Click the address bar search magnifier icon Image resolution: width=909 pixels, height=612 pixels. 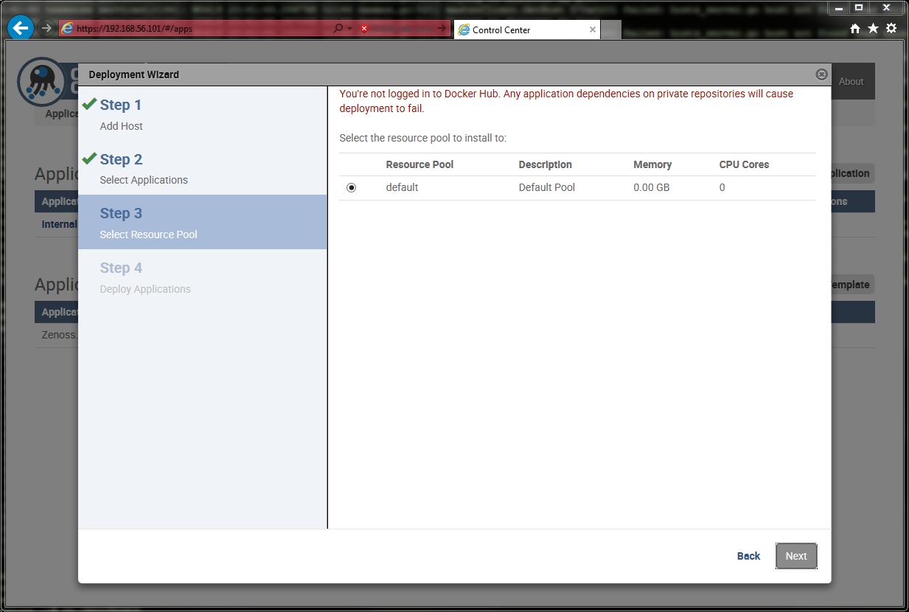tap(338, 29)
